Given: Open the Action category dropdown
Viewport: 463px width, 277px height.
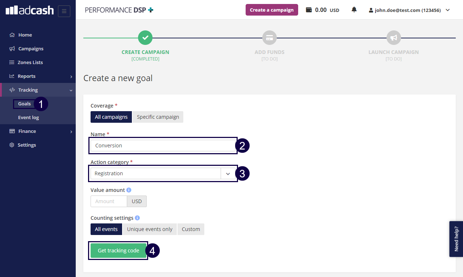Looking at the screenshot, I should click(x=228, y=173).
